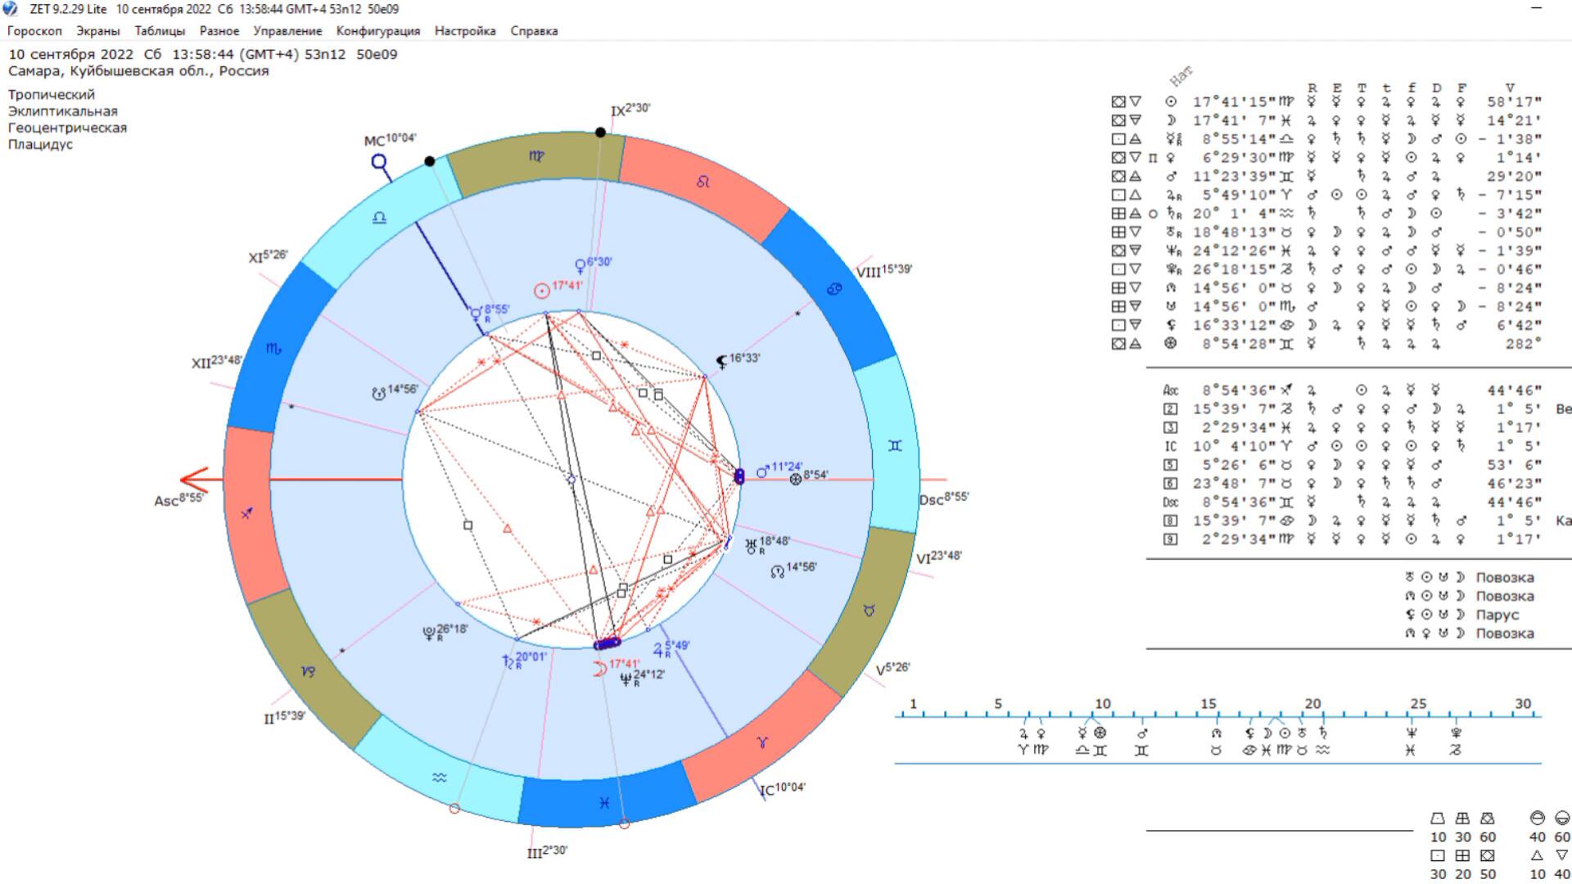This screenshot has width=1572, height=884.
Task: Open the Гороскоп menu
Action: (x=34, y=31)
